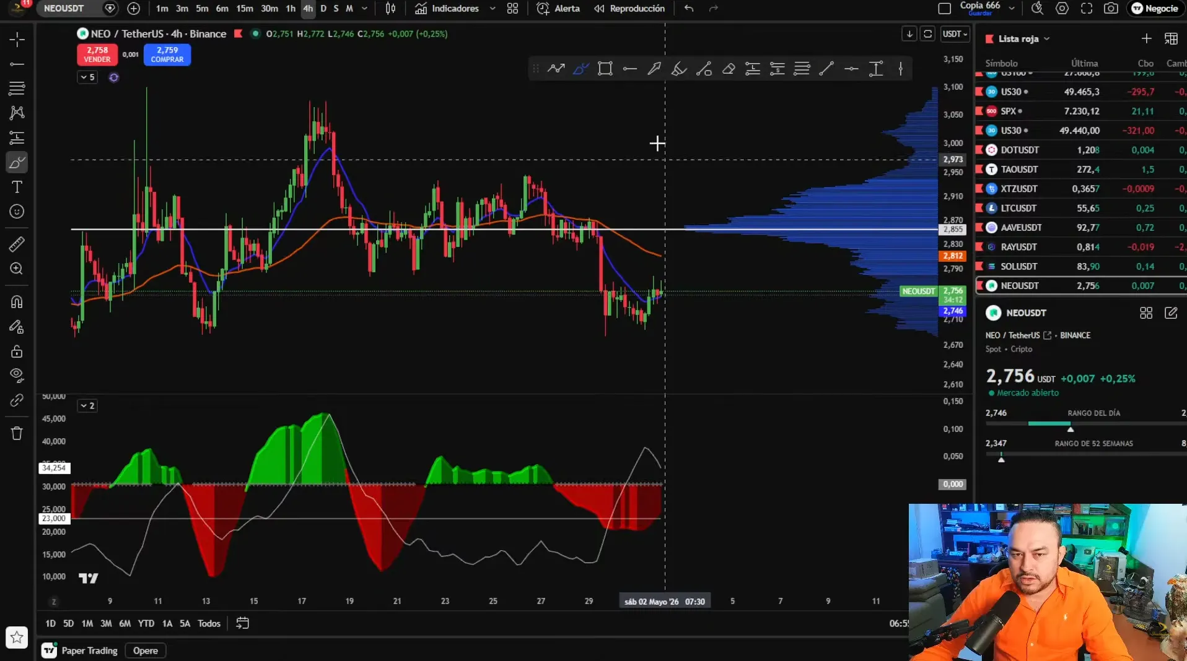
Task: Collapse the lower pane 2 indicators legend
Action: [87, 406]
